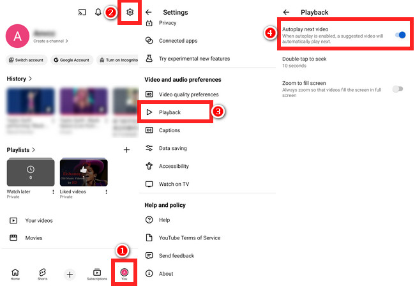Open first blue history video thumbnail
The height and width of the screenshot is (286, 415).
pyautogui.click(x=31, y=102)
